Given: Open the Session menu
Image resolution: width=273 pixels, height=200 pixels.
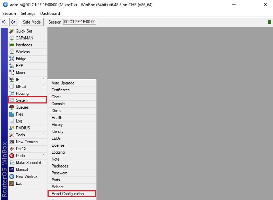Looking at the screenshot, I should click(9, 13).
